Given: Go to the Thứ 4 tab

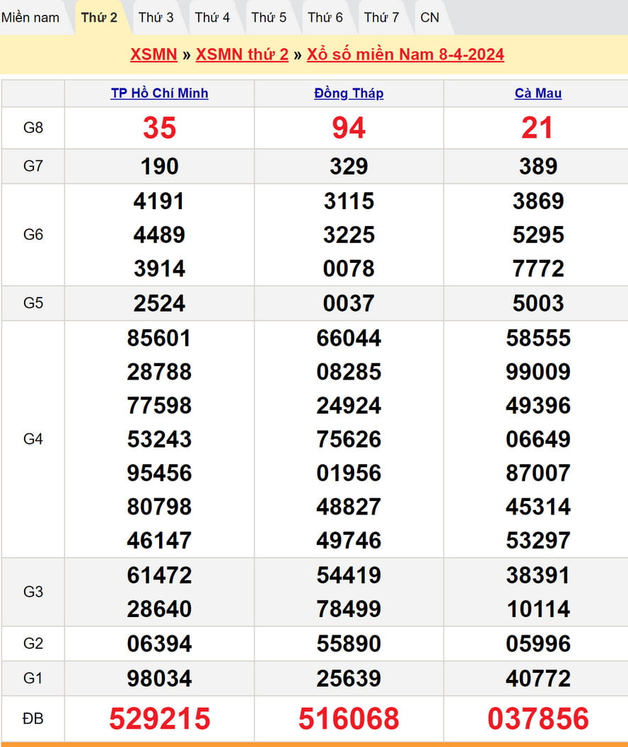Looking at the screenshot, I should (212, 18).
